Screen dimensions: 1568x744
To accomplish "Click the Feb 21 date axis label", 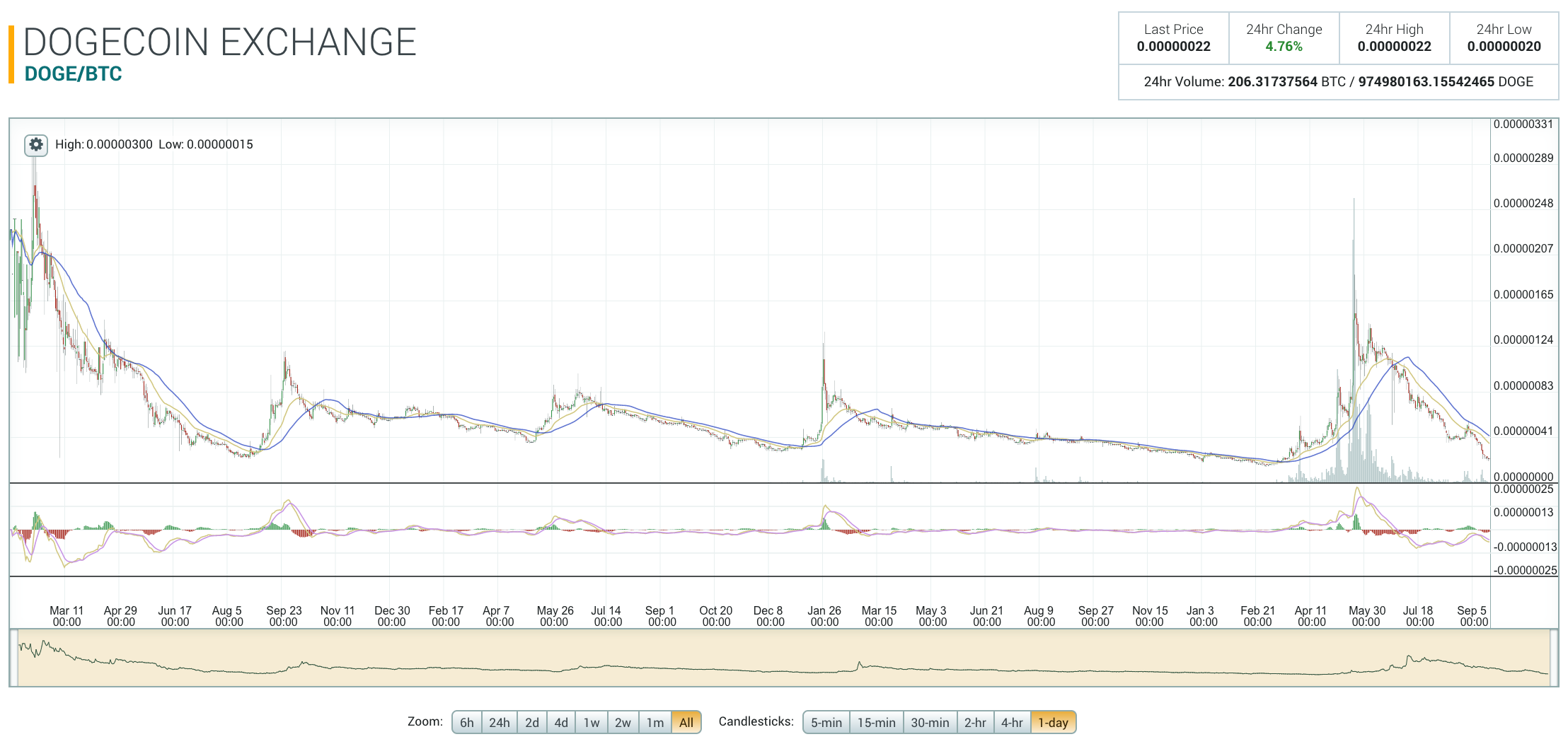I will tap(1257, 616).
